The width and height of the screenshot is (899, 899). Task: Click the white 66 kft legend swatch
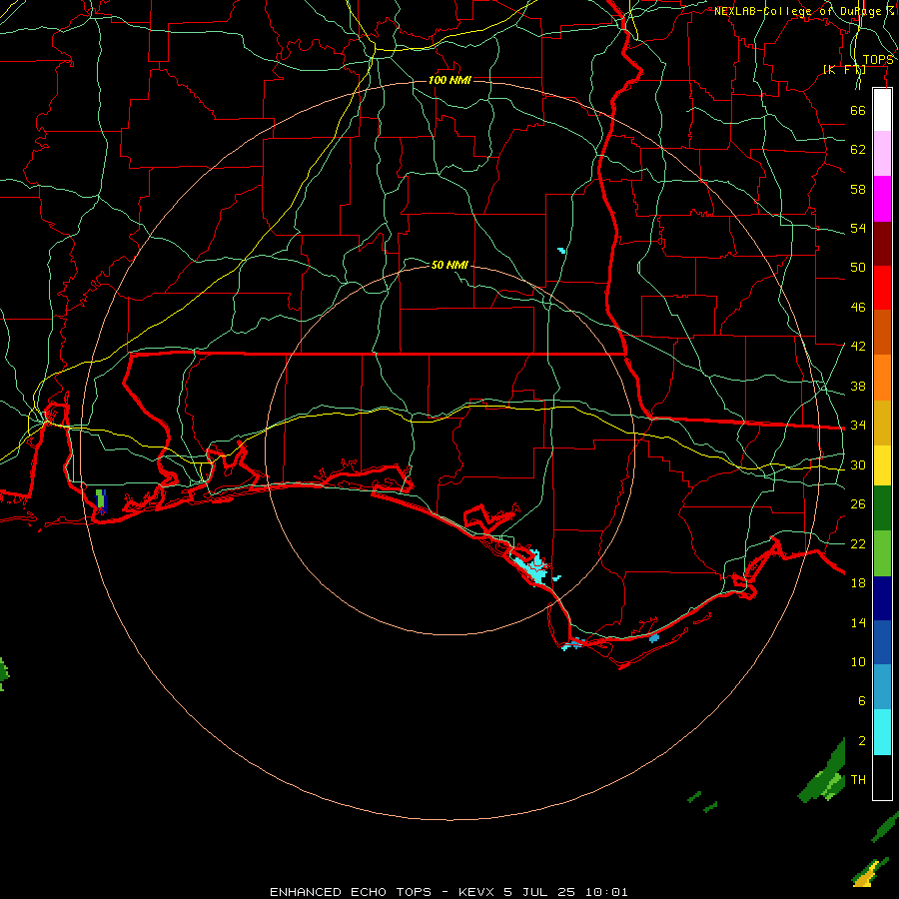click(882, 110)
